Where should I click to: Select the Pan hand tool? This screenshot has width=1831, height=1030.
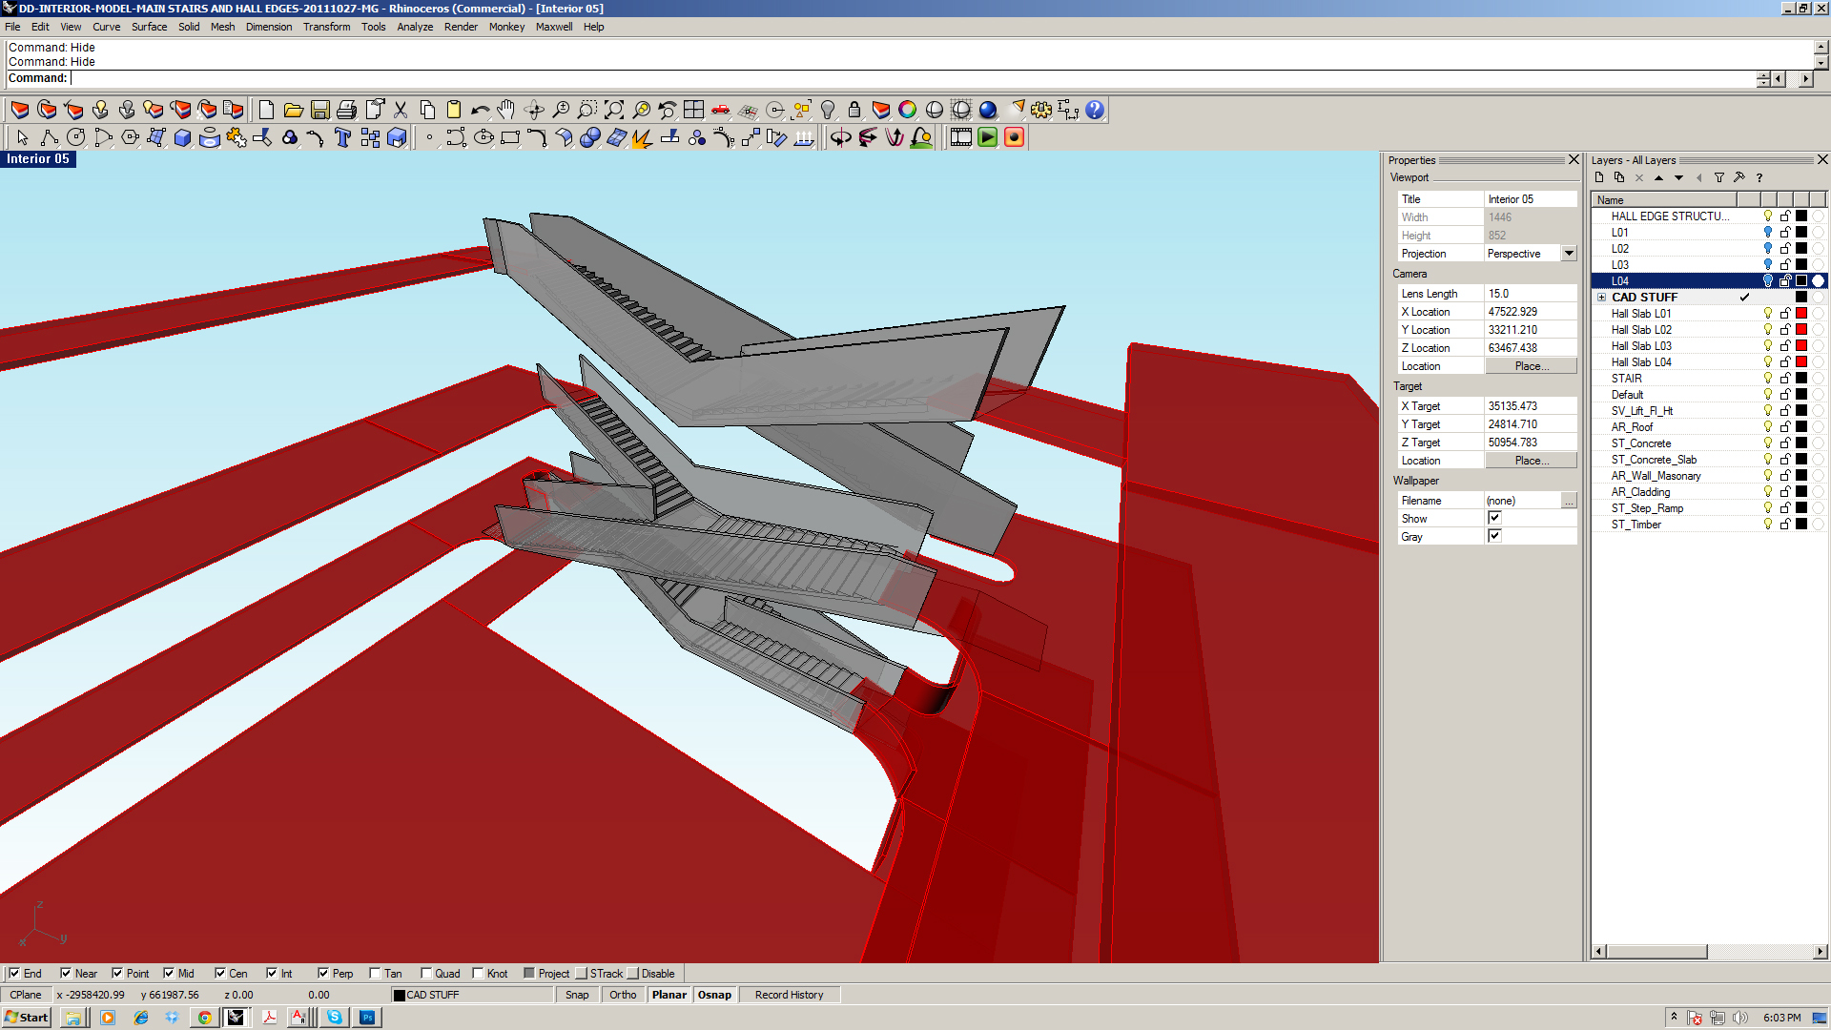[506, 110]
